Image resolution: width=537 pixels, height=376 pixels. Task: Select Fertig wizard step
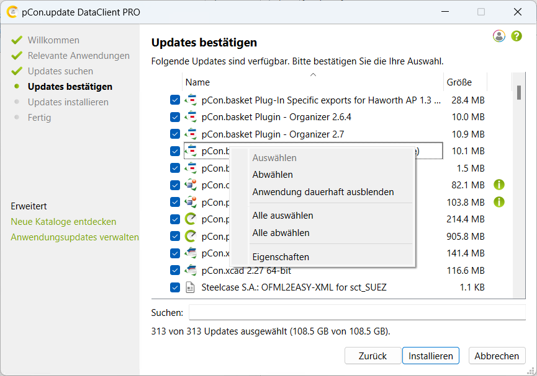point(39,118)
